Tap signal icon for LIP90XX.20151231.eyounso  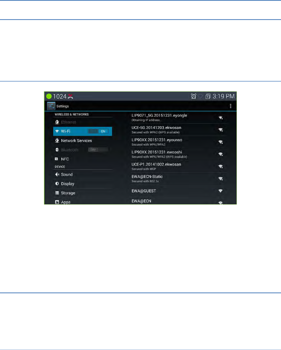pyautogui.click(x=221, y=142)
